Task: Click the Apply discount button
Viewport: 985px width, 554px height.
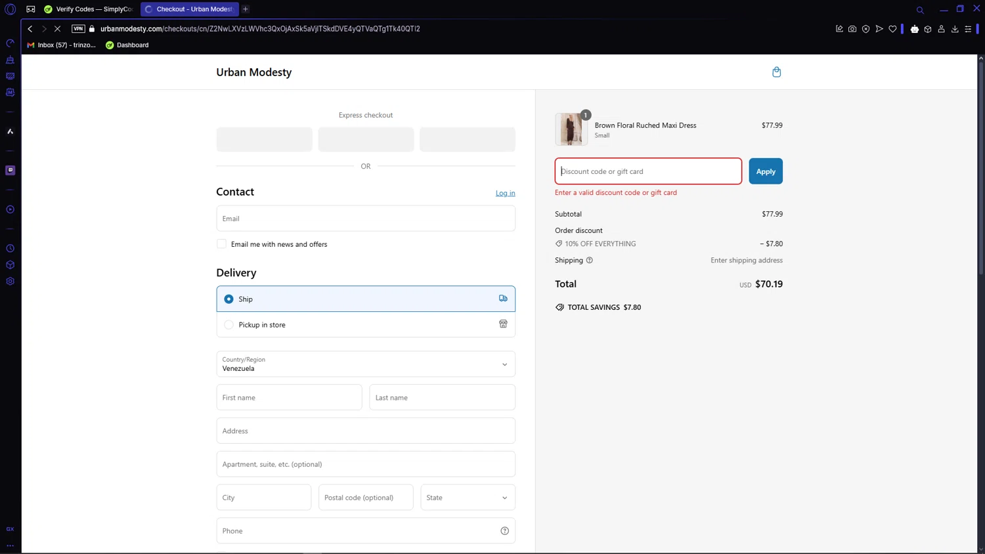Action: point(766,171)
